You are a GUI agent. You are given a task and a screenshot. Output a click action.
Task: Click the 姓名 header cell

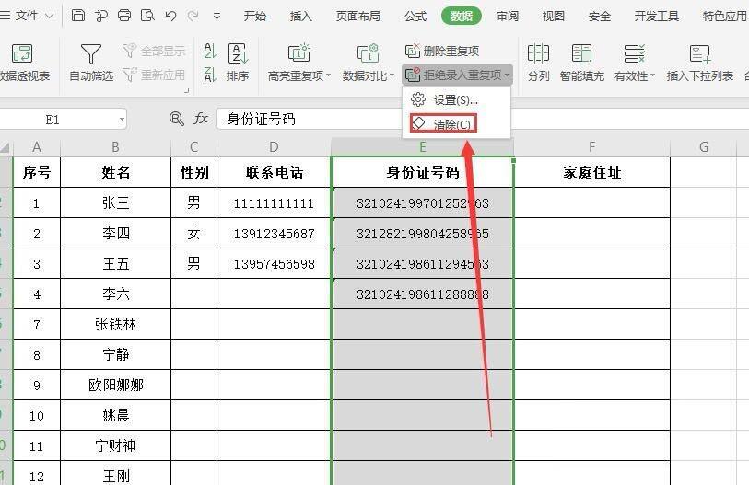pyautogui.click(x=115, y=172)
